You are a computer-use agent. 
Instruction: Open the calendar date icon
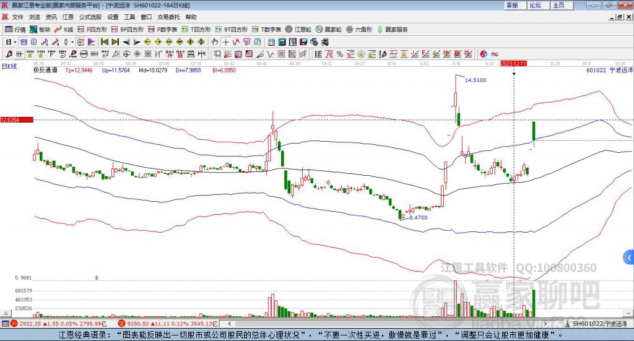coord(271,41)
